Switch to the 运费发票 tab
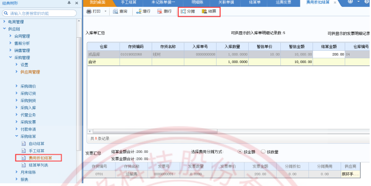 point(284,2)
